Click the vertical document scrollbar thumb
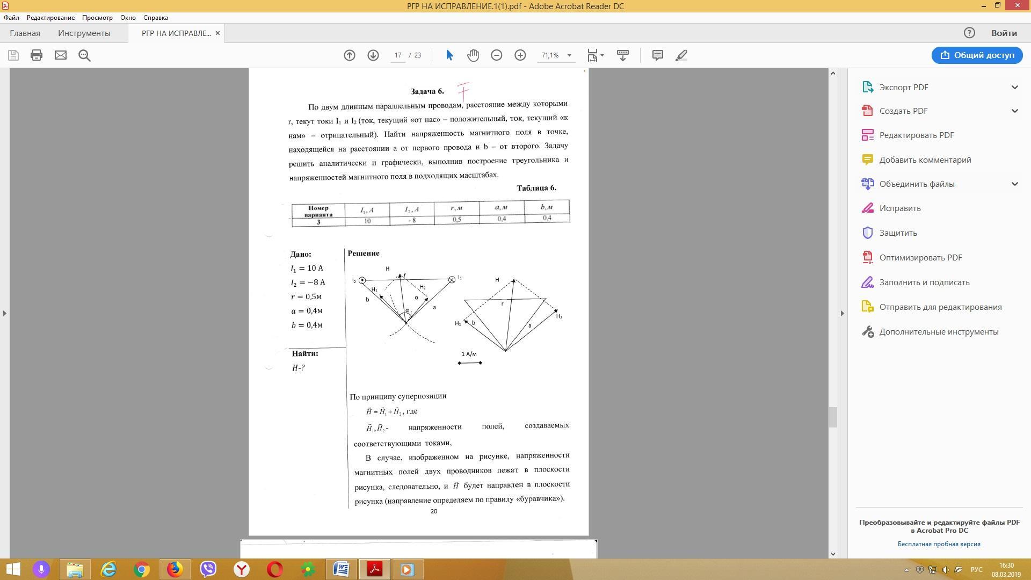The image size is (1031, 580). [x=833, y=417]
